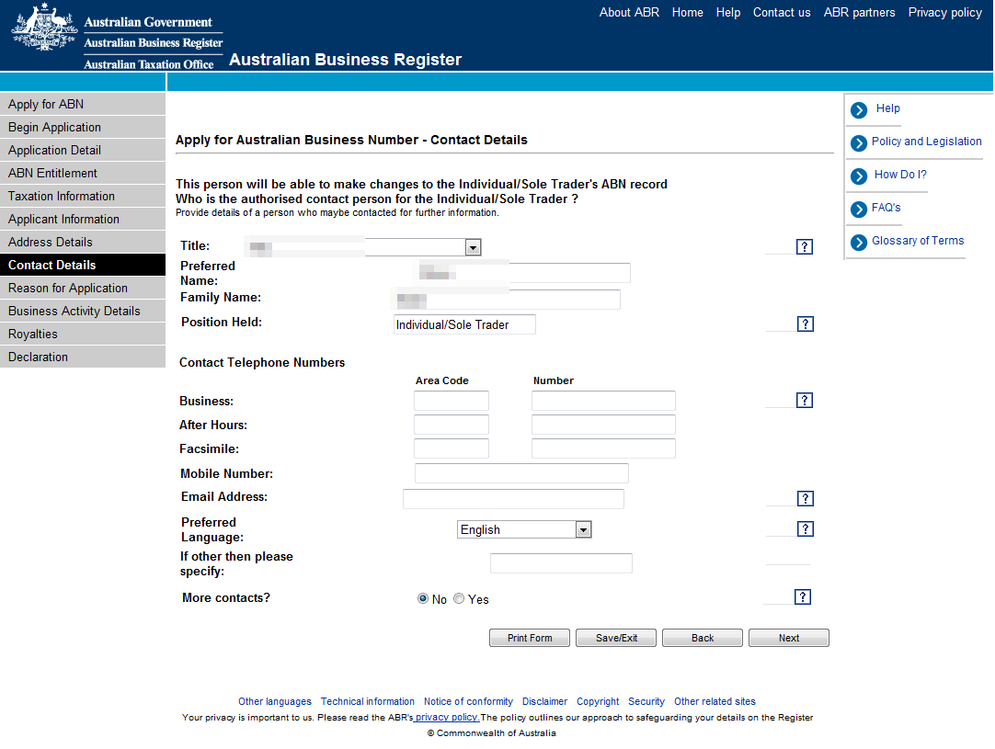Image resolution: width=995 pixels, height=749 pixels.
Task: Click arrow icon next to Glossary of Terms
Action: pyautogui.click(x=859, y=243)
